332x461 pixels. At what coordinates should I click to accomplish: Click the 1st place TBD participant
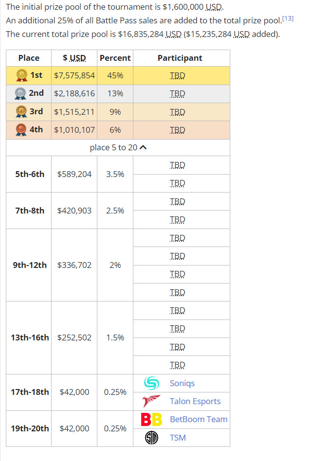pyautogui.click(x=177, y=76)
